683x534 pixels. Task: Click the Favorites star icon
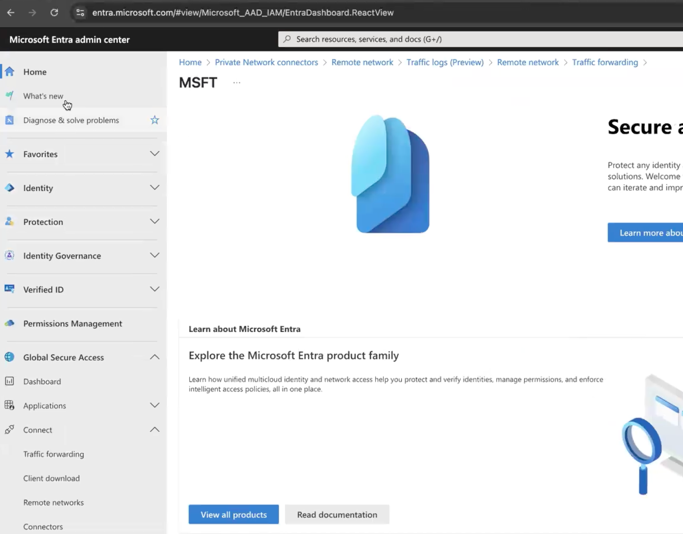[10, 154]
